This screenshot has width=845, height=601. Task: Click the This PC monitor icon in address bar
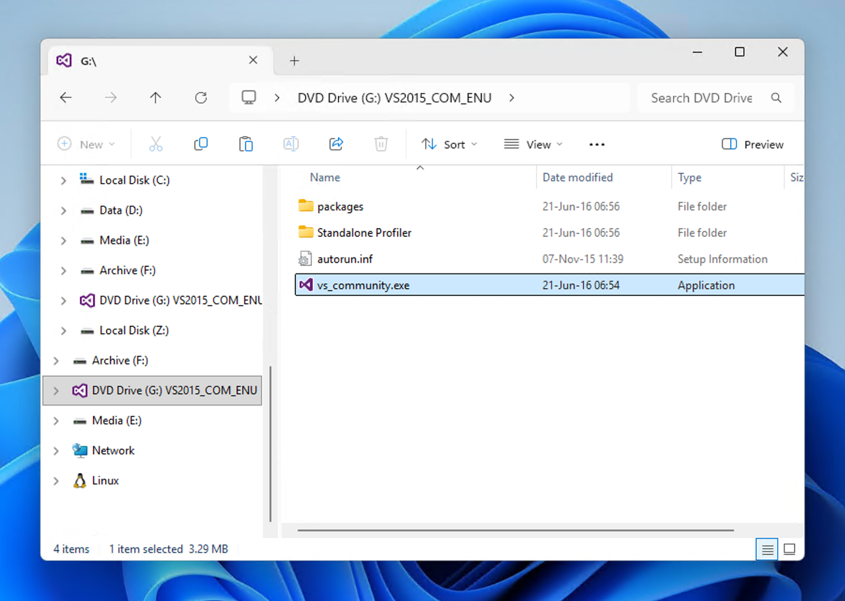coord(249,98)
